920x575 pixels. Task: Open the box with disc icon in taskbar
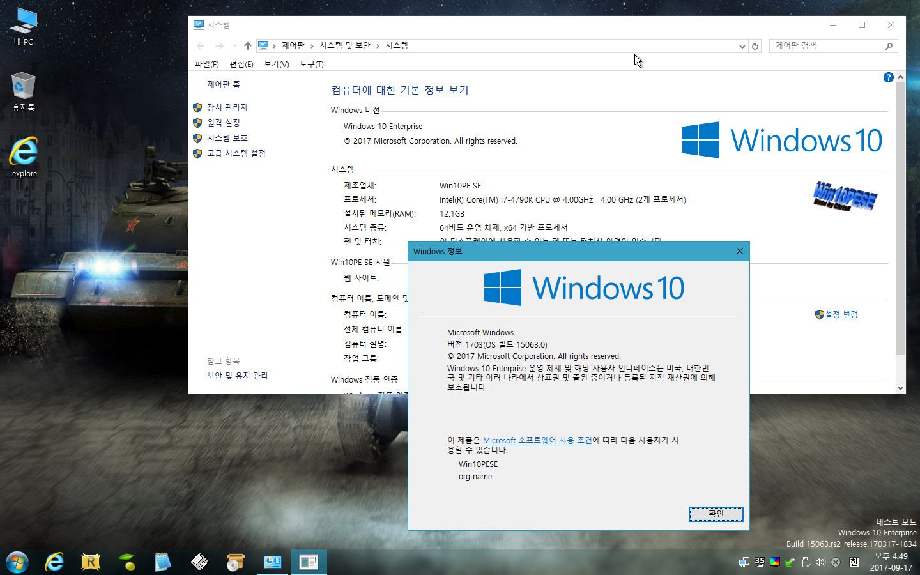coord(236,562)
